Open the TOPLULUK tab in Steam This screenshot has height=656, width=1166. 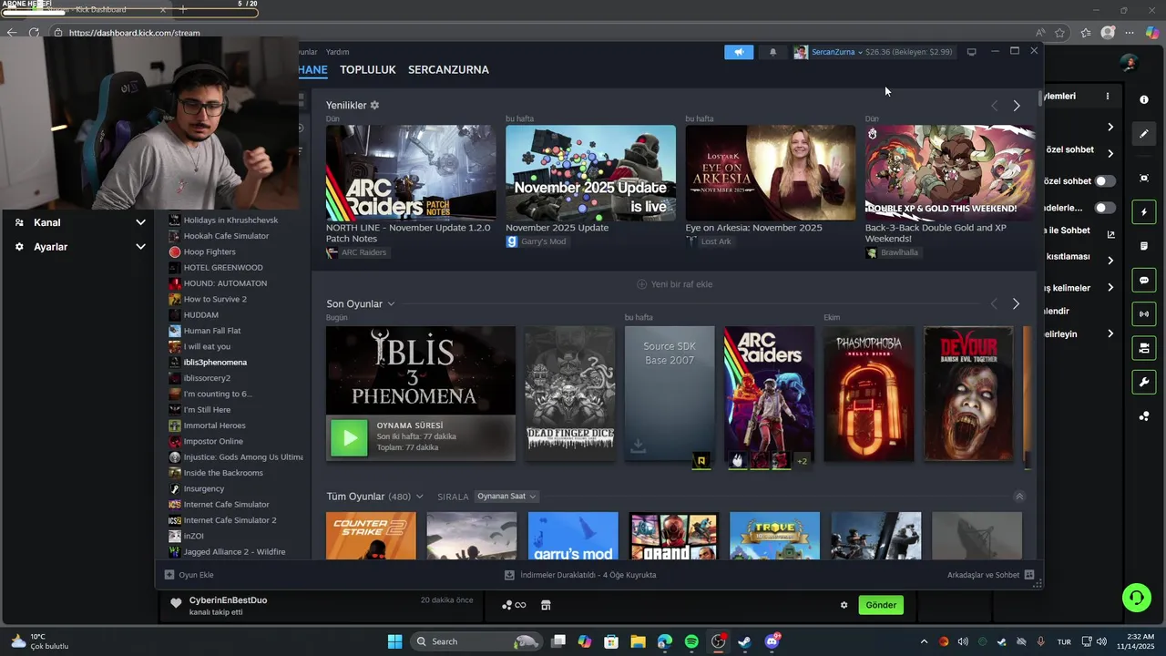(368, 69)
